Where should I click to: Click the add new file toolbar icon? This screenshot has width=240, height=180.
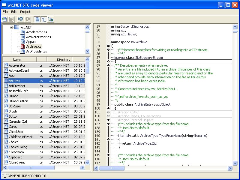(4, 19)
